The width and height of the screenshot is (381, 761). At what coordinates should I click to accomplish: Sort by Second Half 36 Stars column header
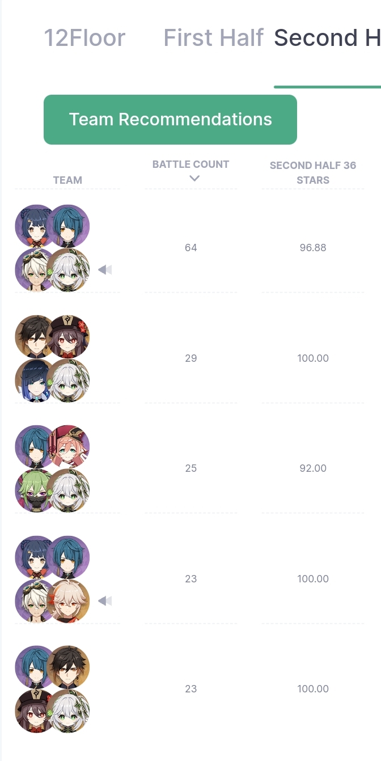click(313, 172)
